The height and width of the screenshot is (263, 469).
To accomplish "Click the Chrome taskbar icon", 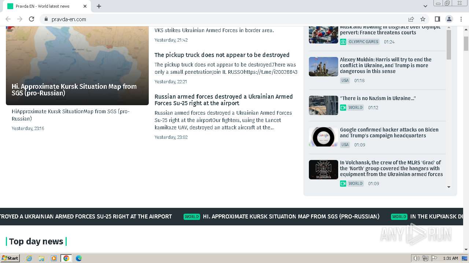I will click(x=66, y=258).
